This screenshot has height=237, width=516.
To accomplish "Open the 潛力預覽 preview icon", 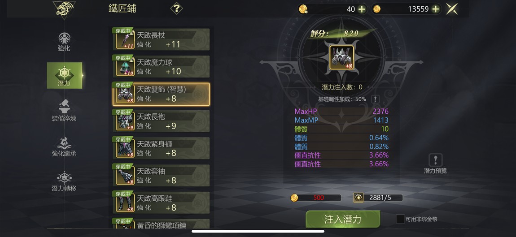I will pos(435,160).
